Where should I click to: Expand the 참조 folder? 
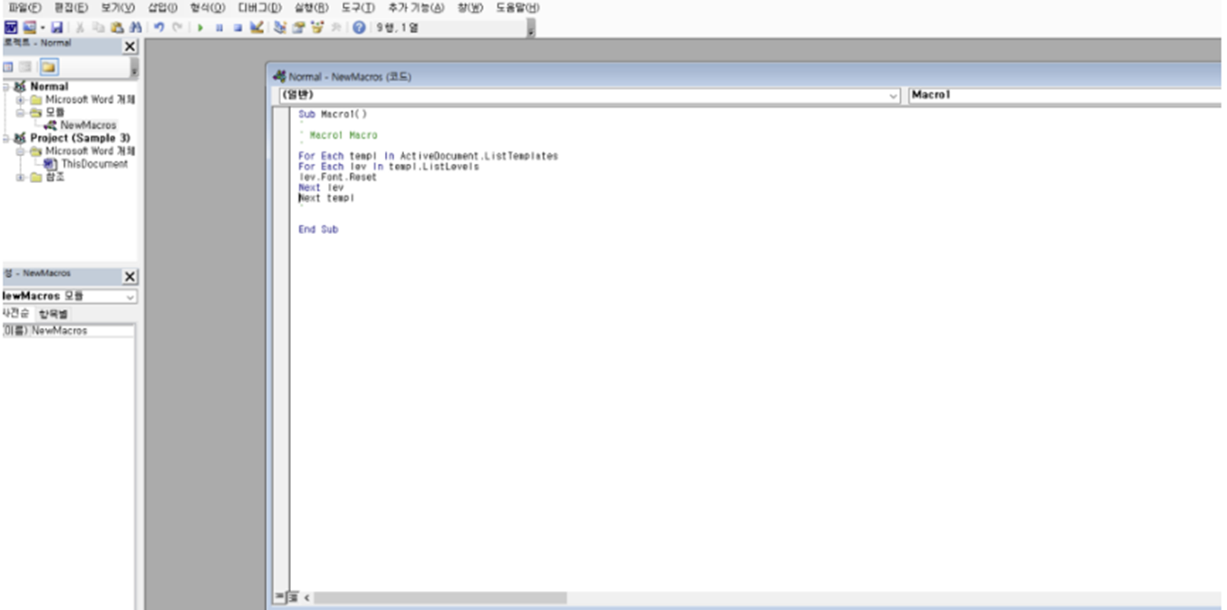(x=20, y=178)
